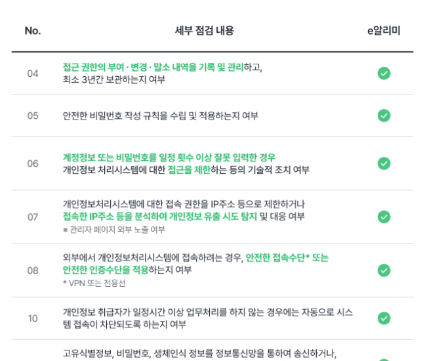The image size is (425, 361).
Task: Click the e알리미 column header
Action: [x=384, y=31]
